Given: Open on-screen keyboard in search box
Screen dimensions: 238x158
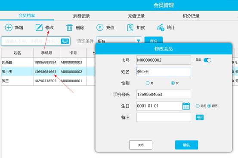Looking at the screenshot, I should click(x=65, y=41).
